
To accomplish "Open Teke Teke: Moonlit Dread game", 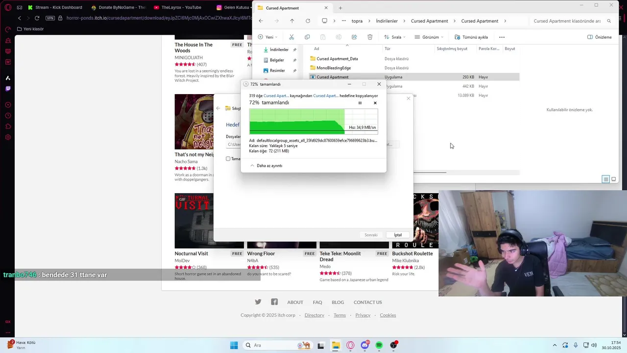I will [340, 256].
